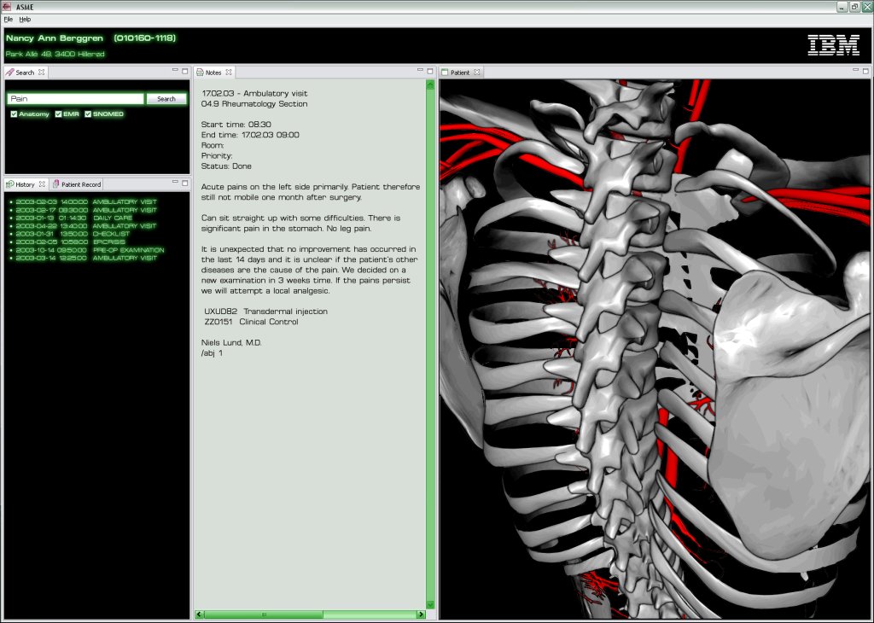Open the Help menu

click(x=25, y=19)
